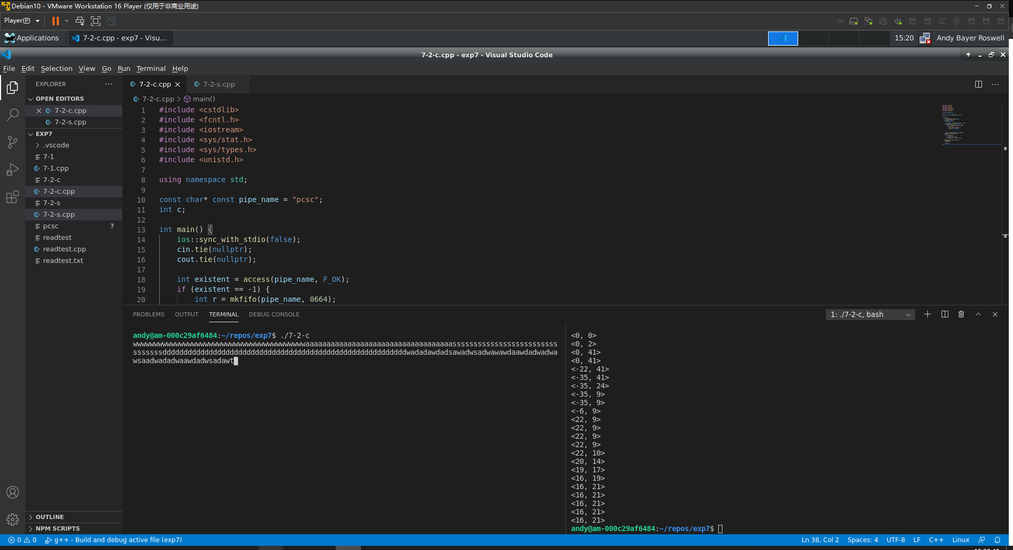The width and height of the screenshot is (1013, 550).
Task: Click the VS Code window taskbar button
Action: [121, 38]
